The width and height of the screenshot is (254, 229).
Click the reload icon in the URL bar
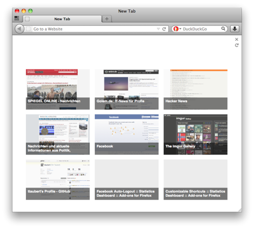click(164, 29)
